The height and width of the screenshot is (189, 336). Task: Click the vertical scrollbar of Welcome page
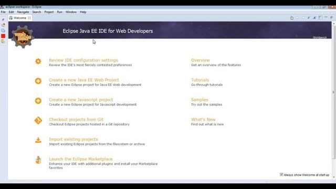pos(333,92)
